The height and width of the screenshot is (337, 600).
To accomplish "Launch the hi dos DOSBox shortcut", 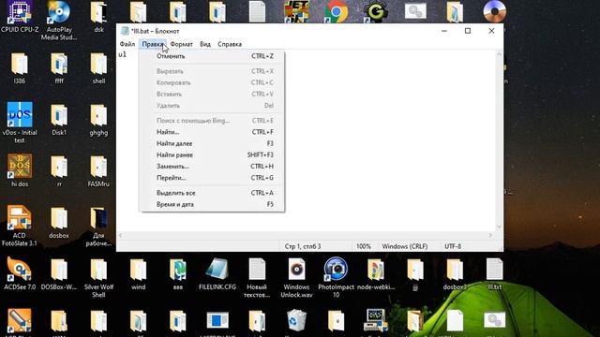I will click(20, 170).
